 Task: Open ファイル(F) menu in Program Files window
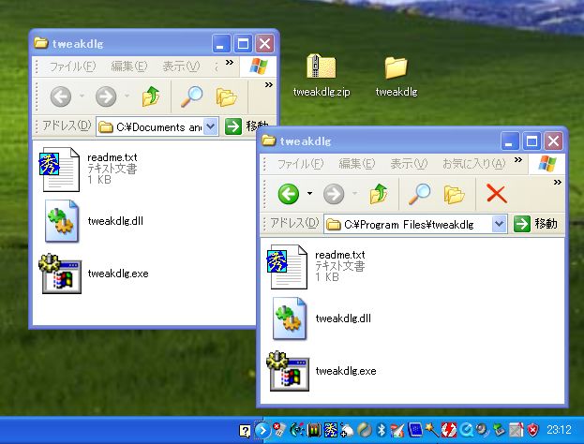(x=301, y=164)
